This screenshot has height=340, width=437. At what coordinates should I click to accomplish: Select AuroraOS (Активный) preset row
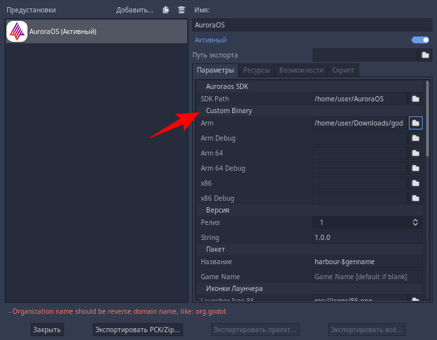pos(96,31)
